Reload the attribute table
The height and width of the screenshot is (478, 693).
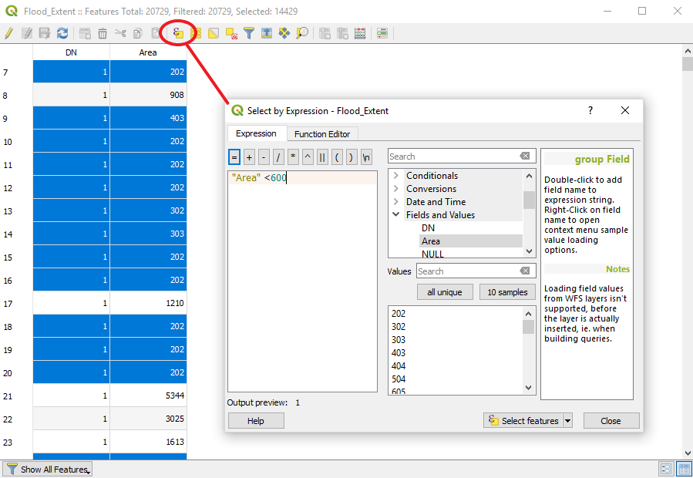click(62, 33)
